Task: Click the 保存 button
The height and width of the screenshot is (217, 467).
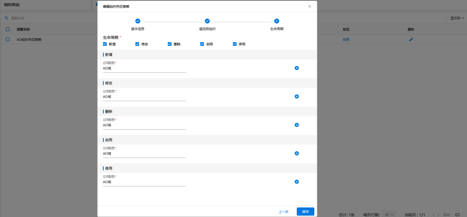Action: [x=306, y=212]
